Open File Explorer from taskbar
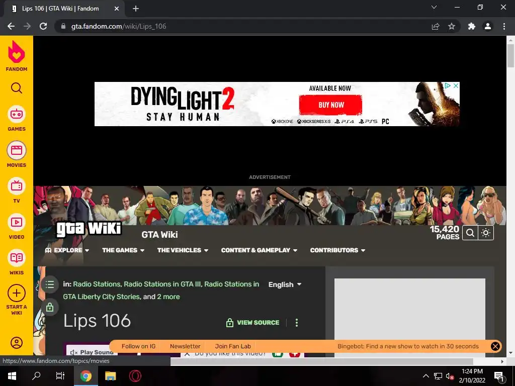 [x=110, y=376]
